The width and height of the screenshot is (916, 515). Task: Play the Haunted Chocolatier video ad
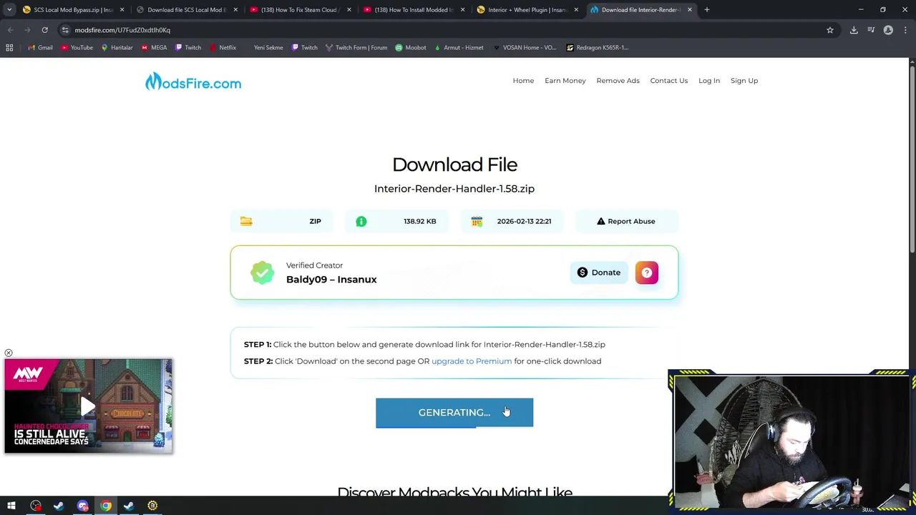pos(88,406)
